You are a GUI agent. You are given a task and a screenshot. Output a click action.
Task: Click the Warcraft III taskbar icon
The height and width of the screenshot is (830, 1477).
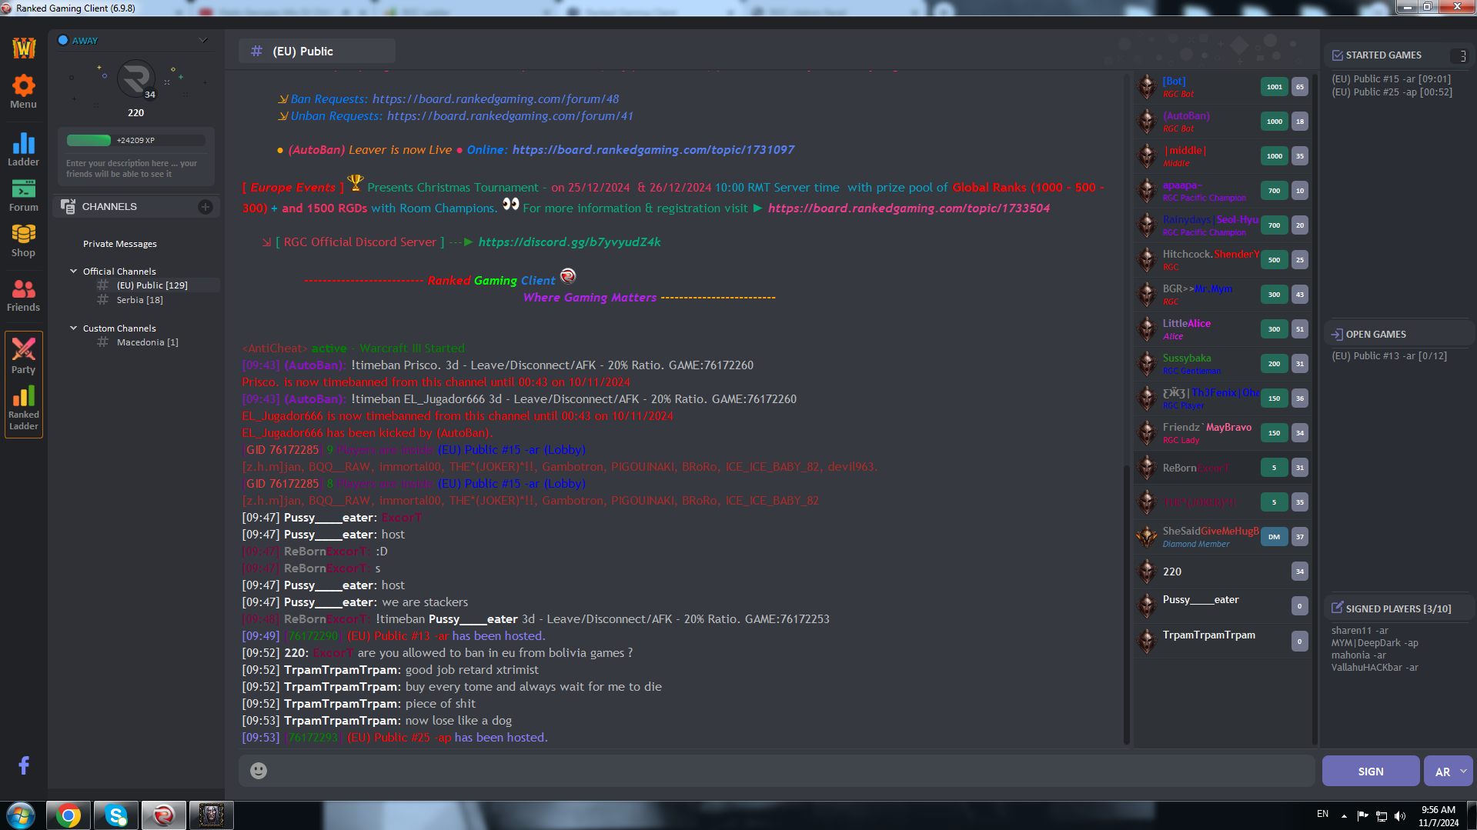[212, 815]
